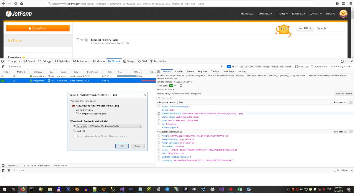Click Cancel in the download dialog
Image resolution: width=354 pixels, height=193 pixels.
point(138,146)
